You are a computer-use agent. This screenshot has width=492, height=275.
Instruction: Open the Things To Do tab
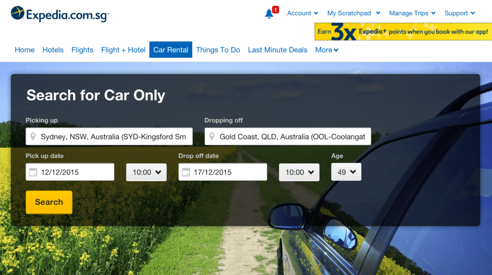218,50
